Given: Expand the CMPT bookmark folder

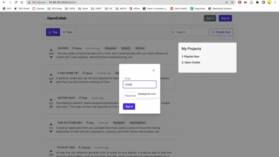Looking at the screenshot, I should pyautogui.click(x=96, y=8).
